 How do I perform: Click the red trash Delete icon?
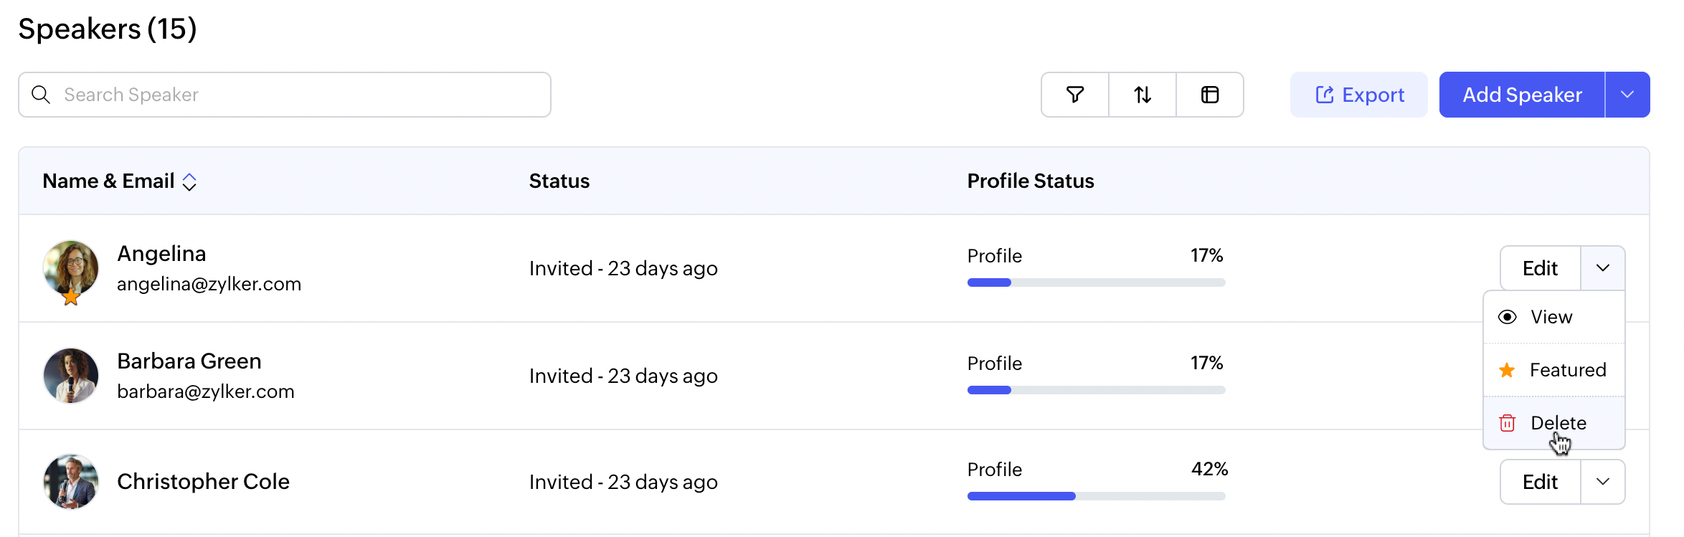[x=1507, y=423]
